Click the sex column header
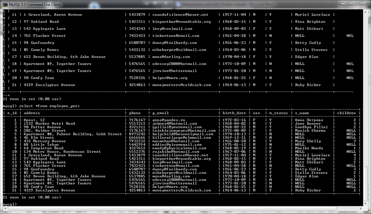The height and width of the screenshot is (214, 371). (x=256, y=113)
